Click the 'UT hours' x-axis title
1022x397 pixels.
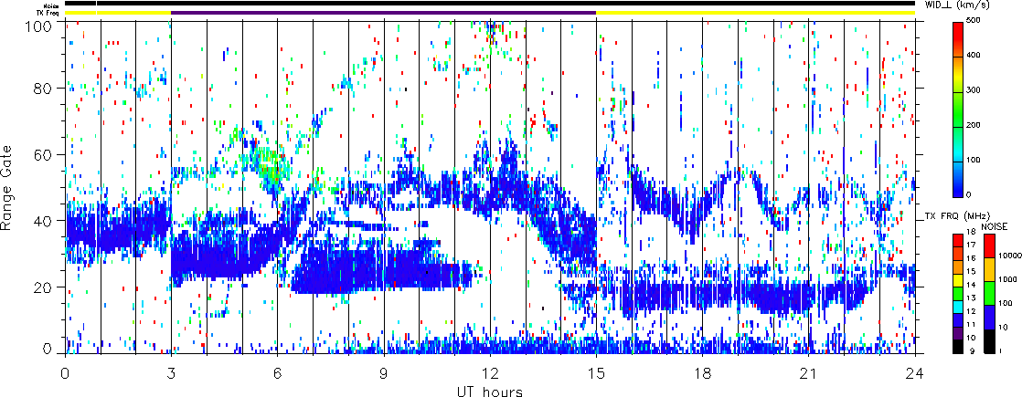[x=489, y=392]
